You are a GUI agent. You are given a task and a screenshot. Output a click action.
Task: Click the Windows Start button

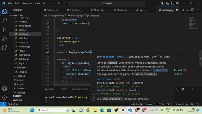(x=32, y=110)
